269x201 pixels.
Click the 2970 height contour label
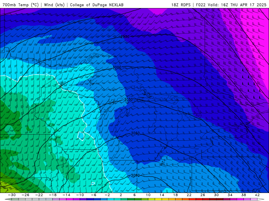(125, 37)
